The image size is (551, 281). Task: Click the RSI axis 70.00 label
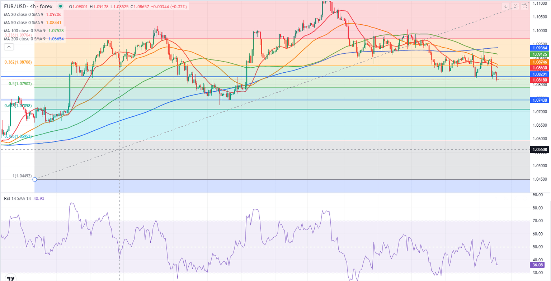(538, 221)
